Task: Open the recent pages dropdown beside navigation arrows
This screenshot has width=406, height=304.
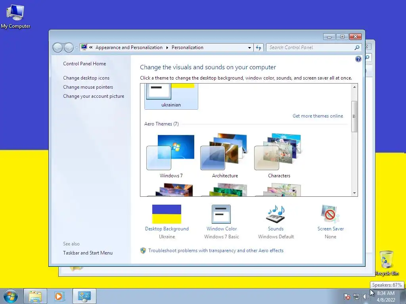Action: point(76,48)
